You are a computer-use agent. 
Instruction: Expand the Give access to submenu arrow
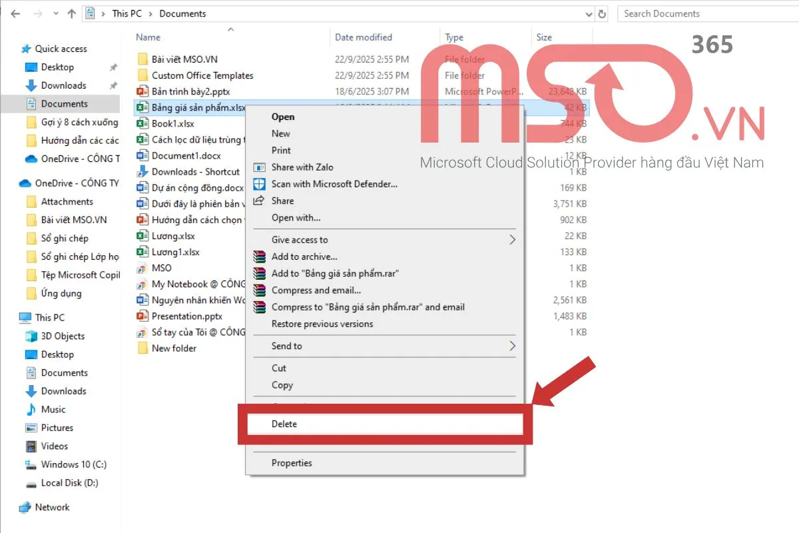511,239
